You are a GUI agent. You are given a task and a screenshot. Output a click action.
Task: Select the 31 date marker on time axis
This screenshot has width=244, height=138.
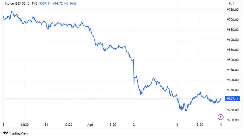46,125
